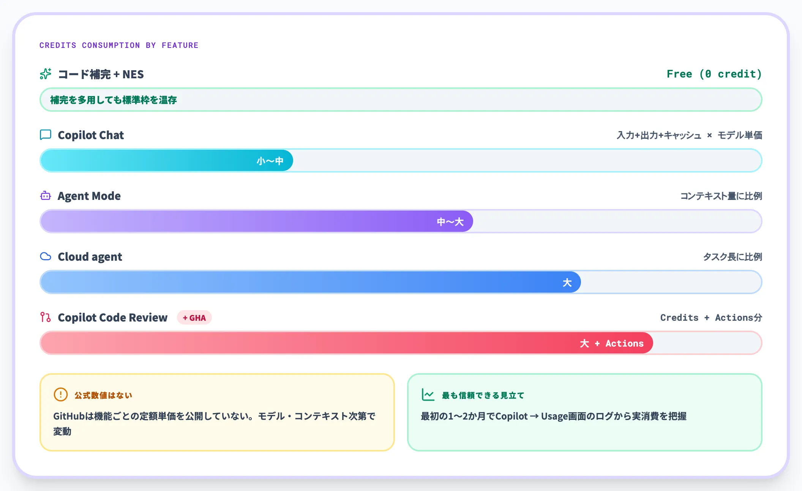Viewport: 802px width, 491px height.
Task: Click the 公式数値はない heading
Action: tap(103, 395)
